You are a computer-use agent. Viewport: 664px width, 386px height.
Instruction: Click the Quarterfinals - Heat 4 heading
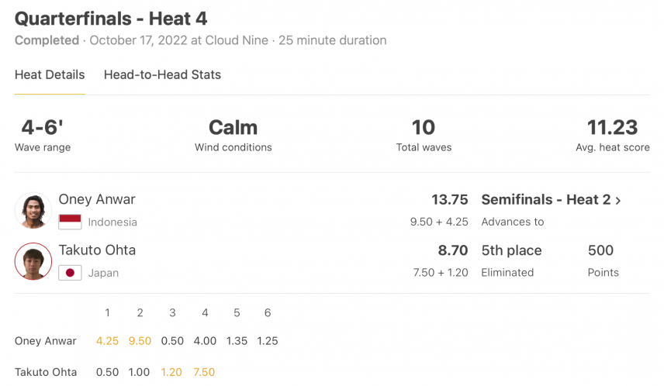click(x=111, y=19)
